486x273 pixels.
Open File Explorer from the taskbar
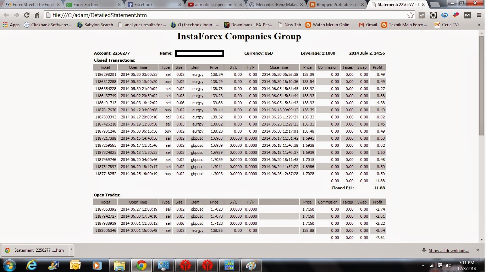(x=120, y=265)
